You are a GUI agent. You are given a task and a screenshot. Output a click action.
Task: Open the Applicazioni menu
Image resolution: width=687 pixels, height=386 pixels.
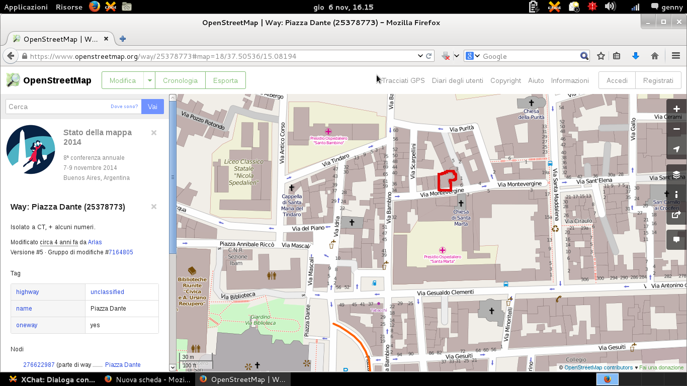[26, 7]
